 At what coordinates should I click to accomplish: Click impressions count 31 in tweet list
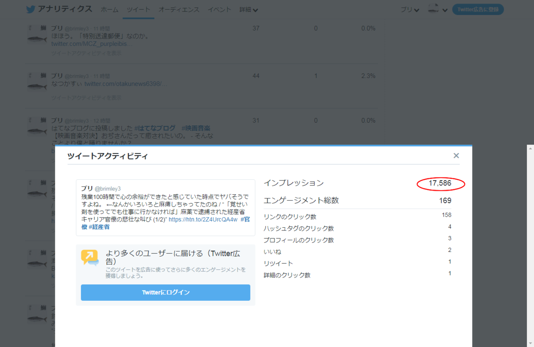(256, 121)
